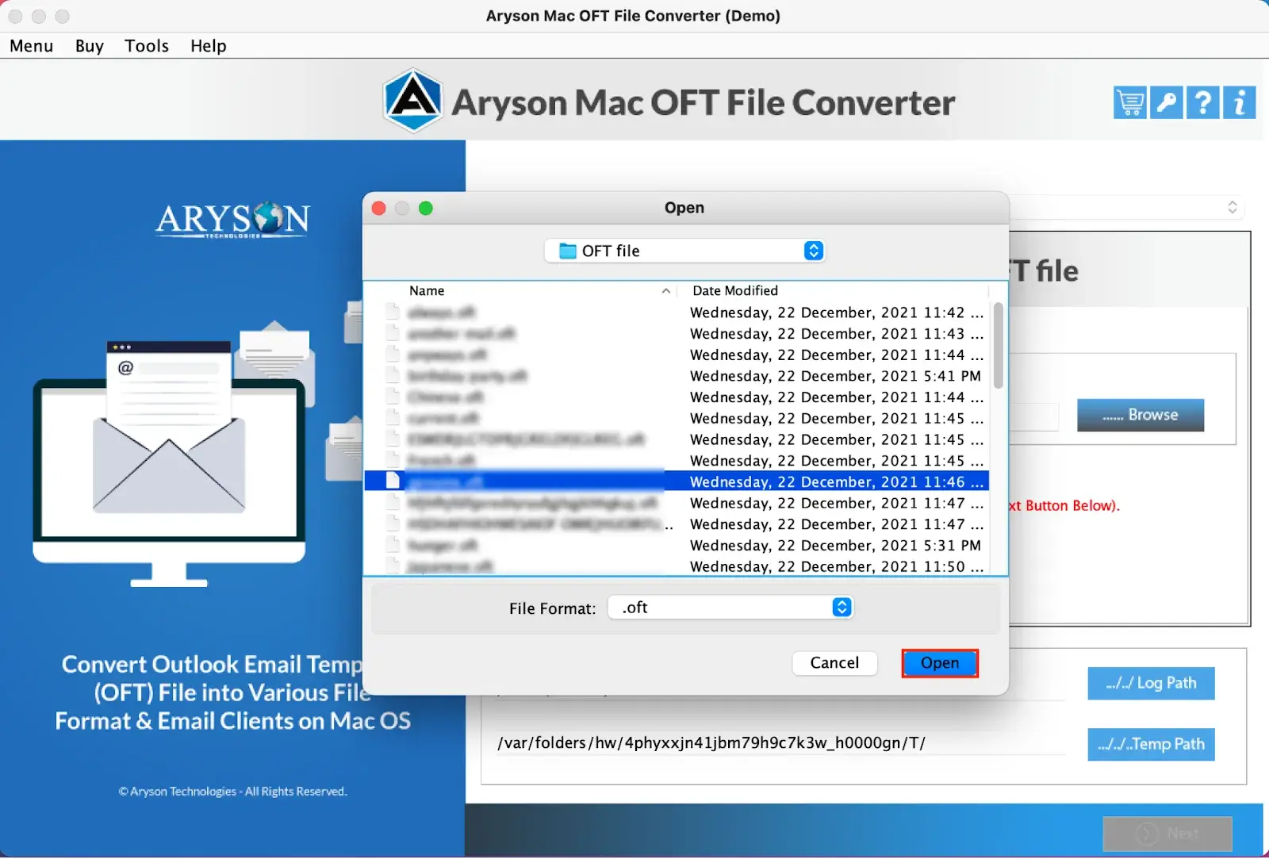This screenshot has width=1269, height=859.
Task: Click the Cancel button
Action: click(x=834, y=663)
